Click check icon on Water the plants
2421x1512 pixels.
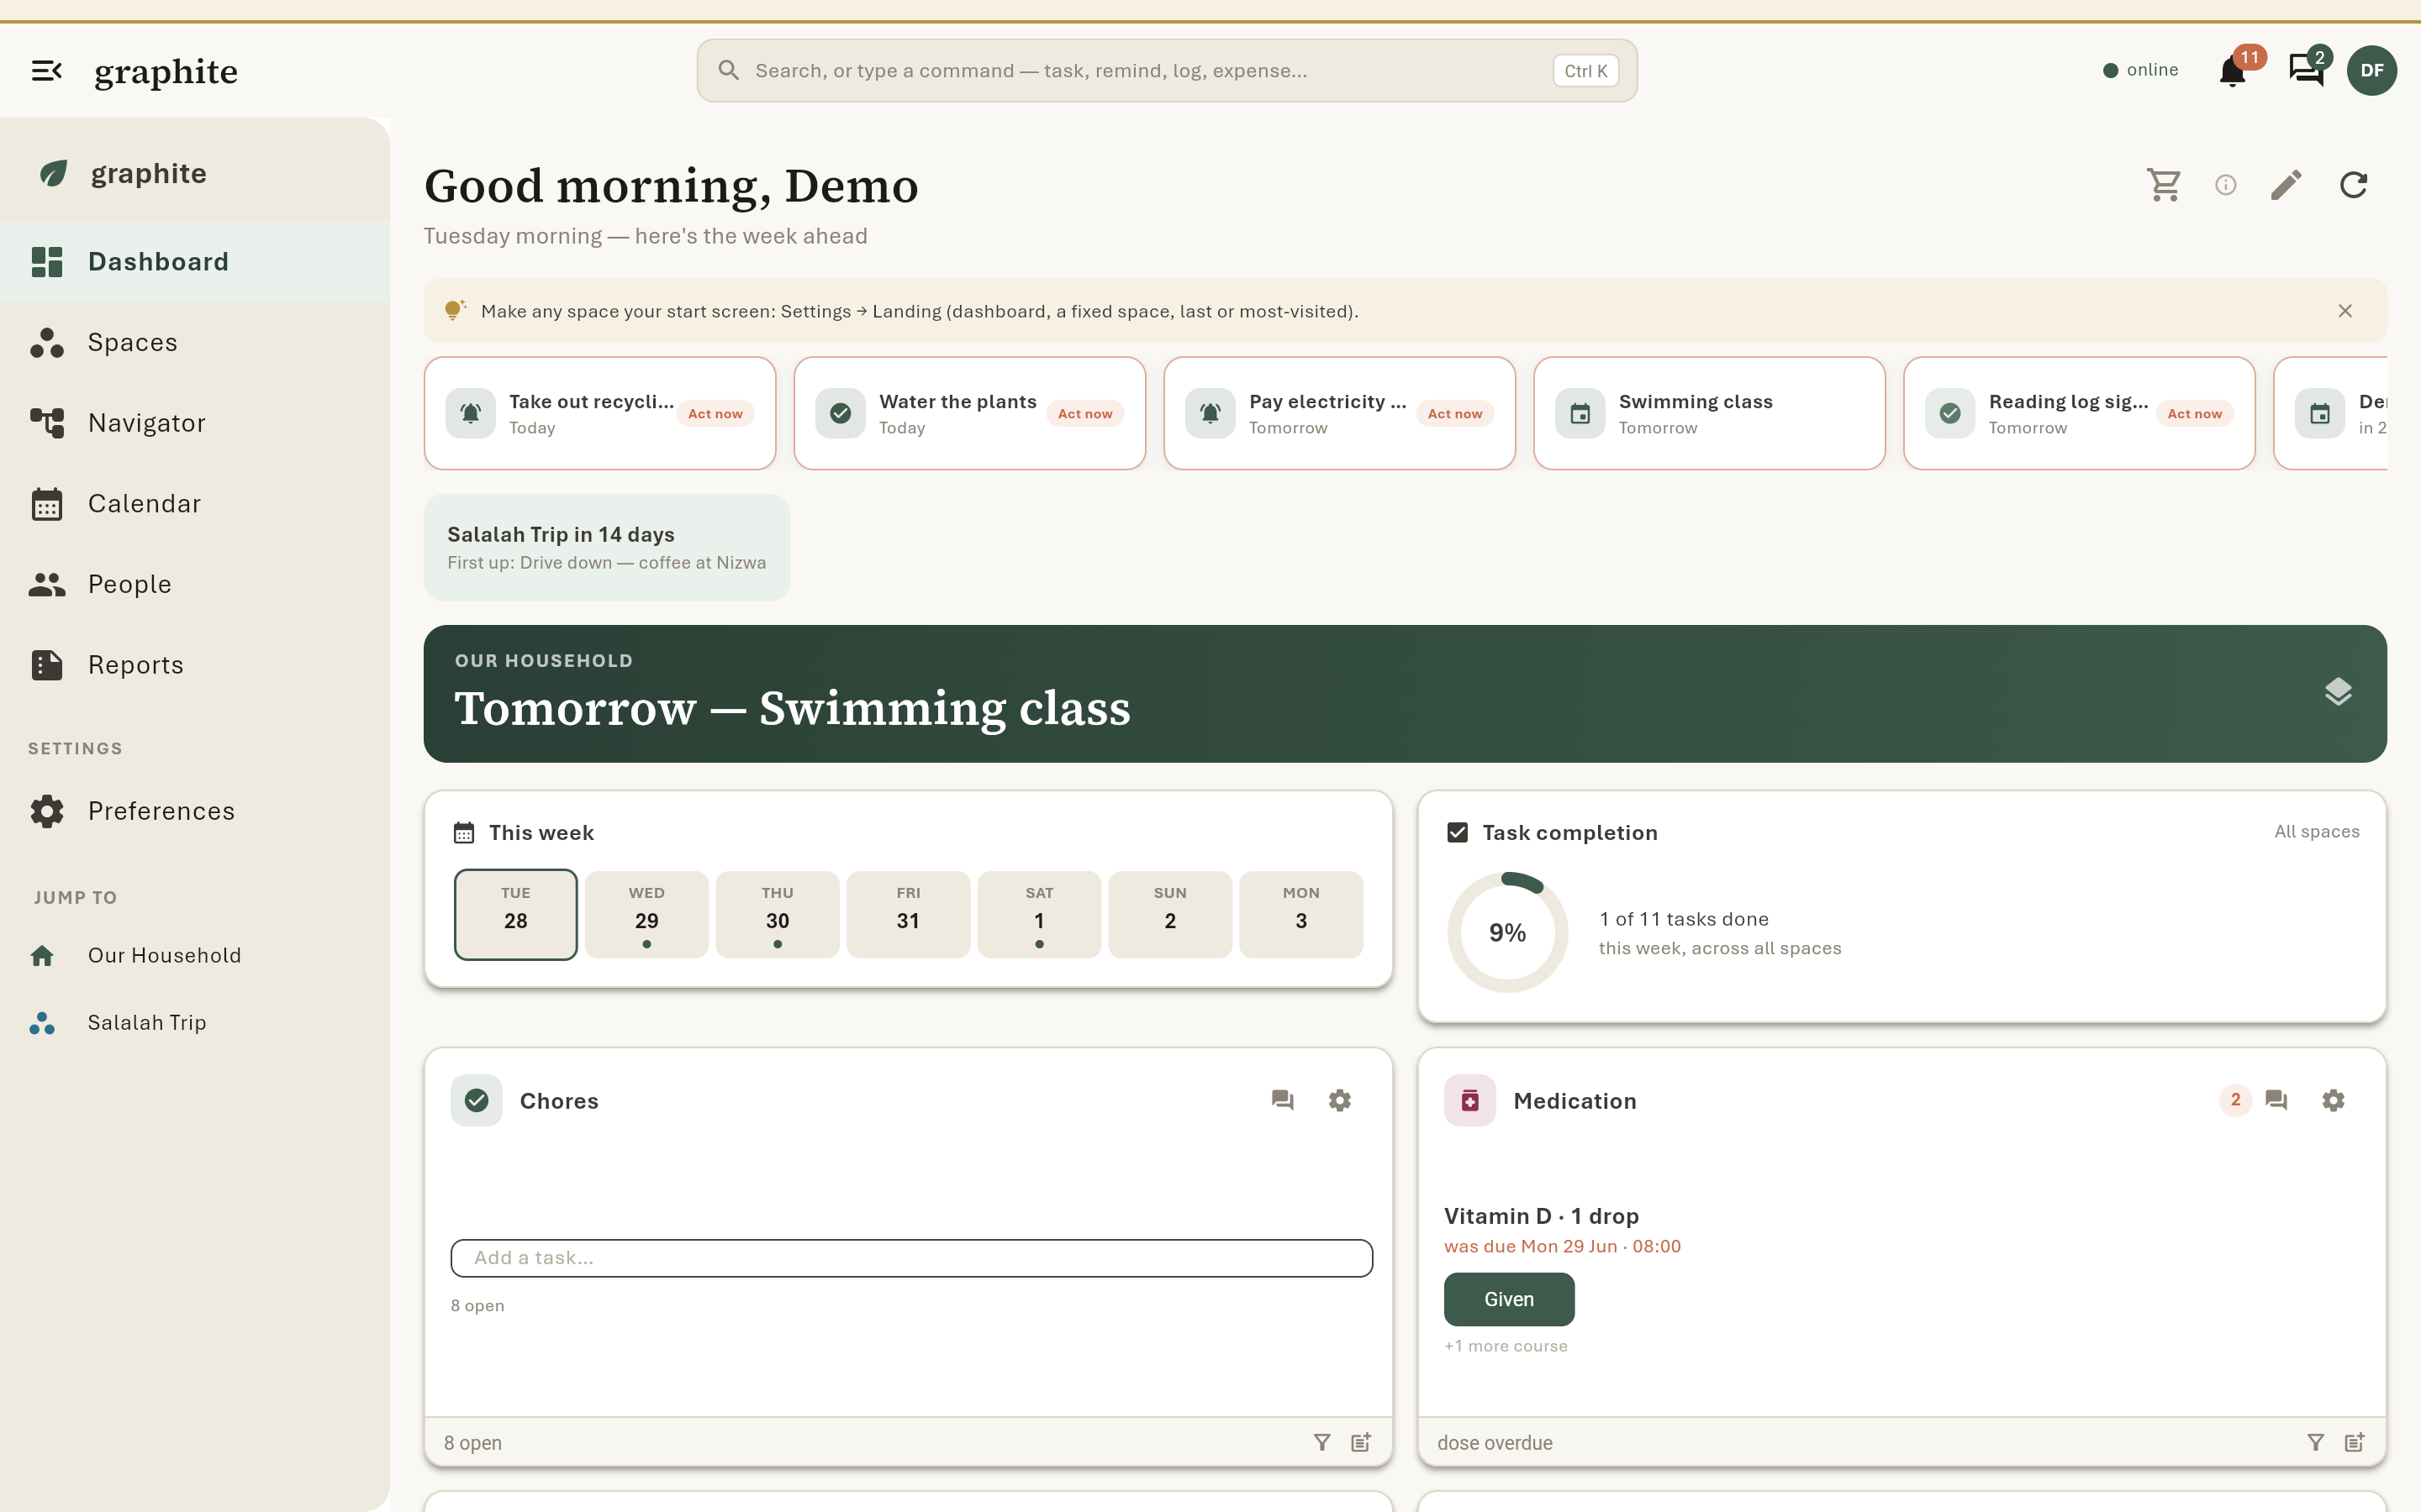[841, 413]
